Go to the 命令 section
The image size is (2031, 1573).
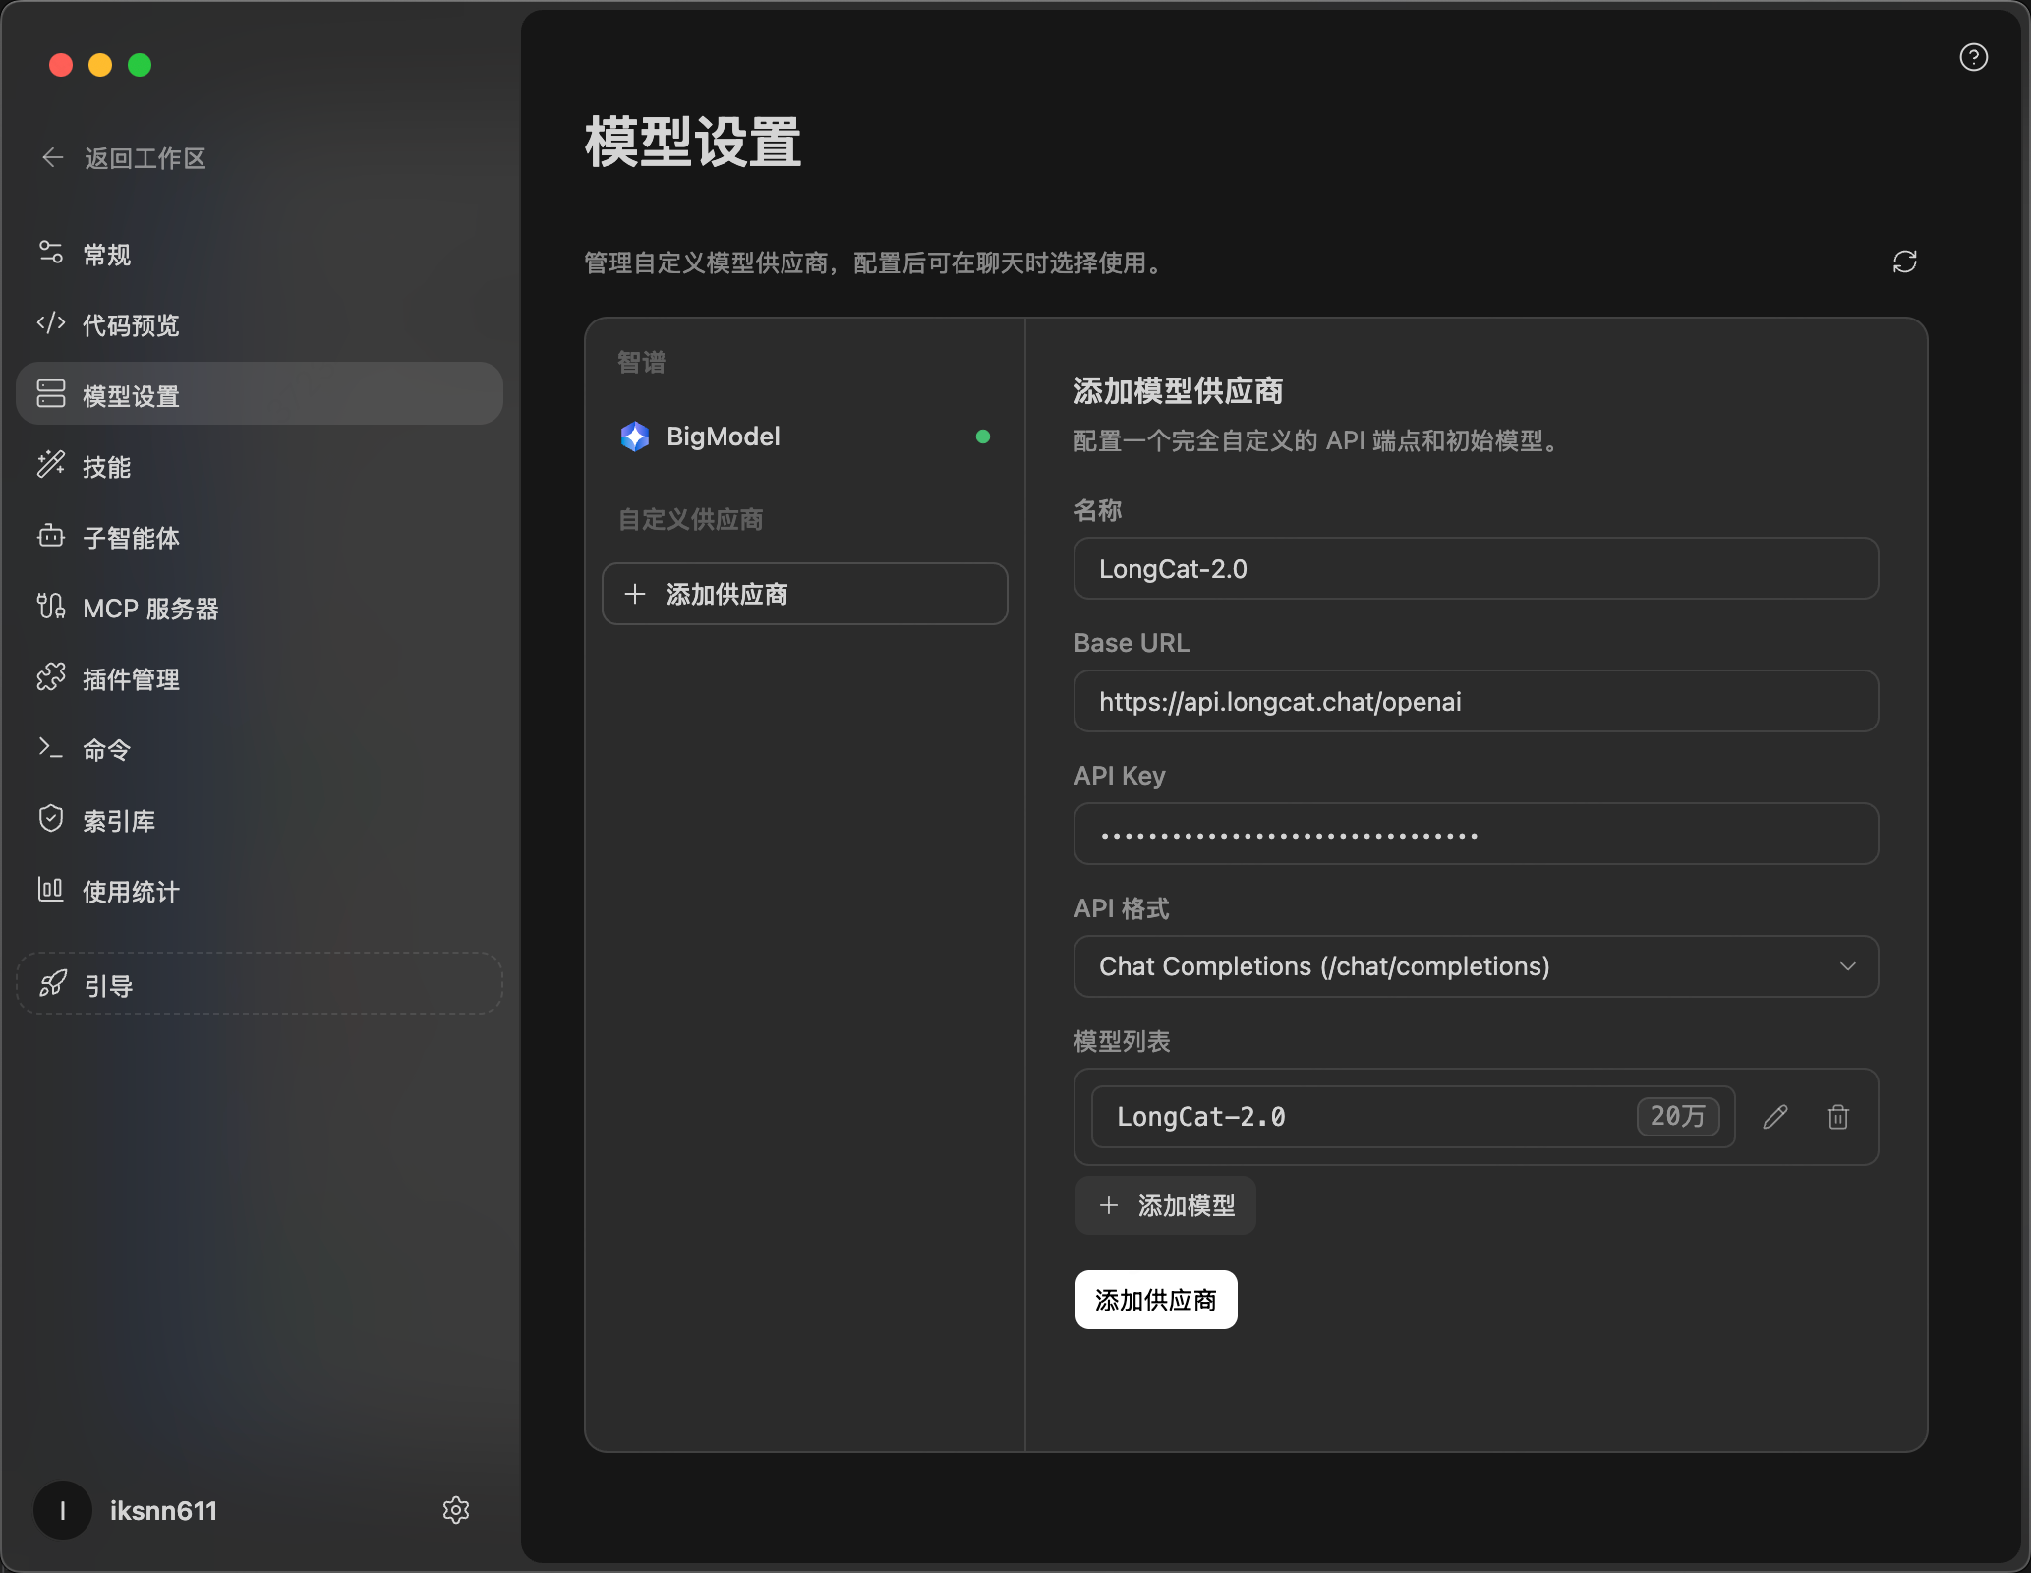click(260, 749)
